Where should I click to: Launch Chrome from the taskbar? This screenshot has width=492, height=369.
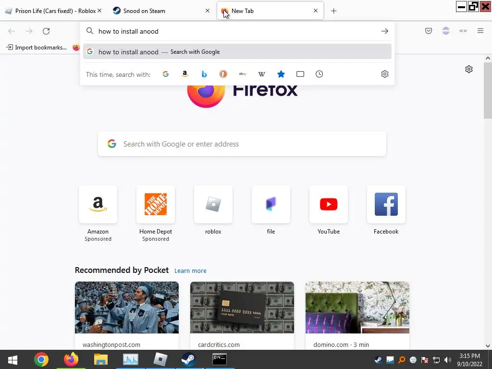click(x=41, y=359)
